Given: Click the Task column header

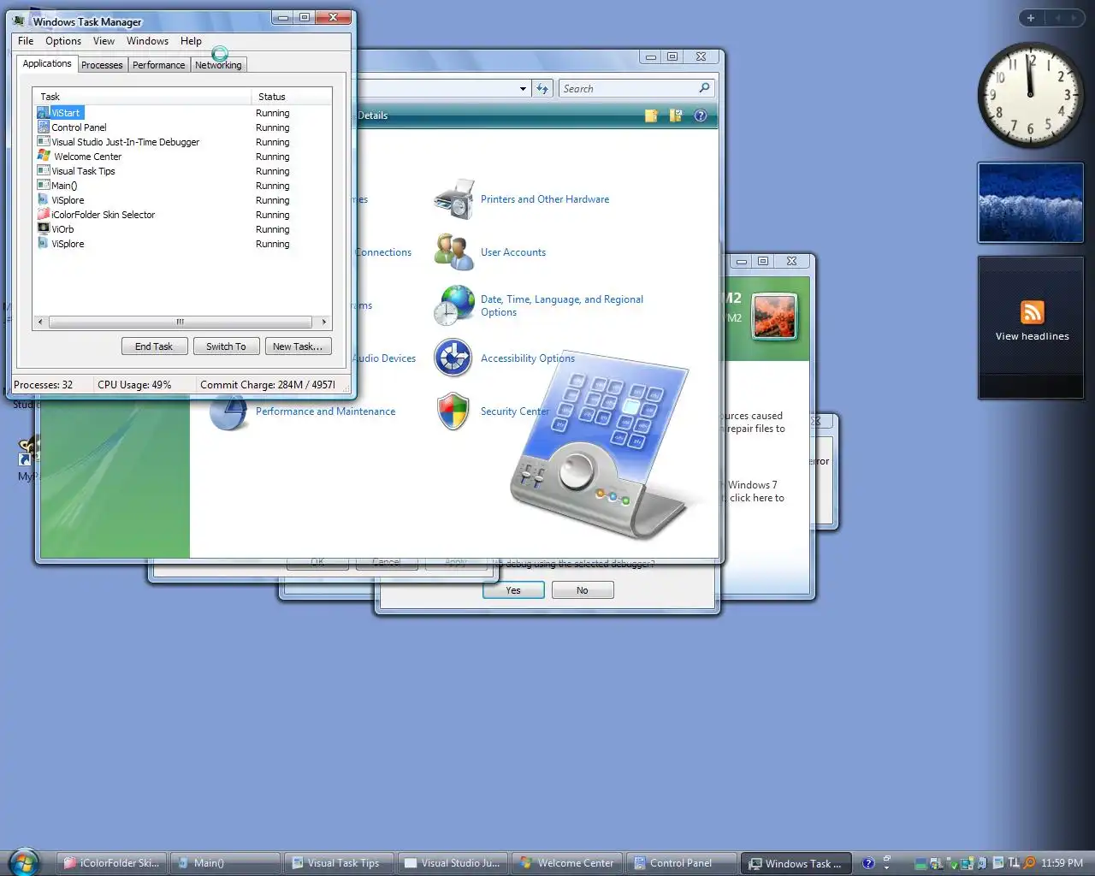Looking at the screenshot, I should (141, 97).
